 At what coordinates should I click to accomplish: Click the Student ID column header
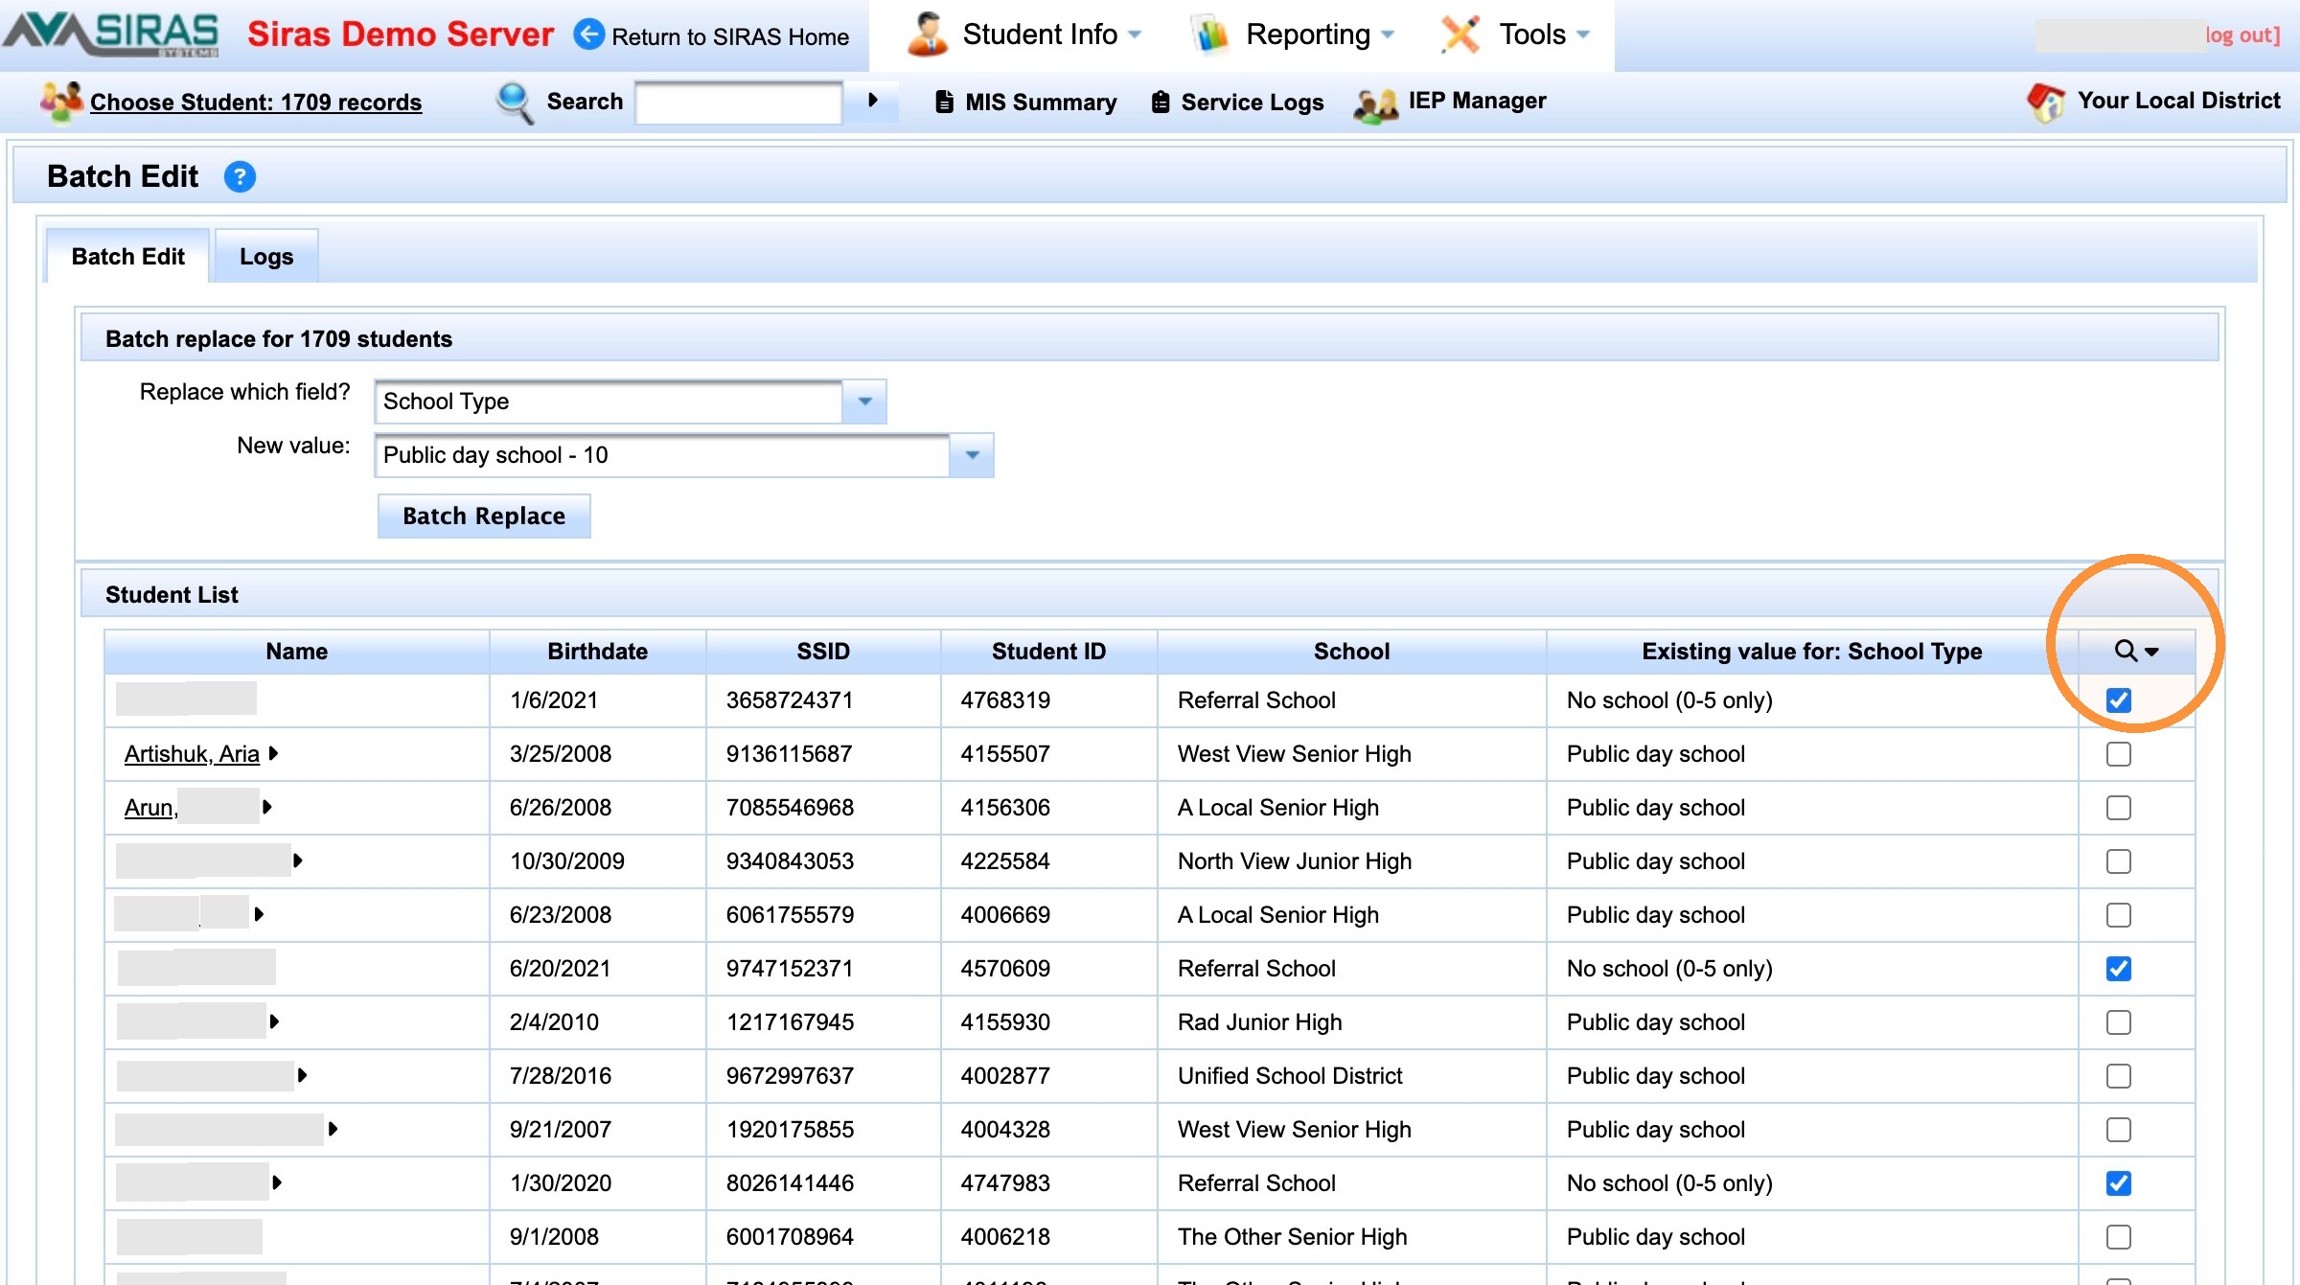coord(1048,652)
